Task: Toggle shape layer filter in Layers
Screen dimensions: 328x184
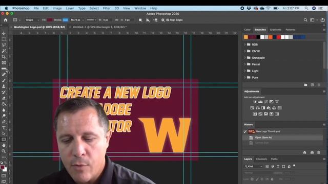Action: coord(283,166)
